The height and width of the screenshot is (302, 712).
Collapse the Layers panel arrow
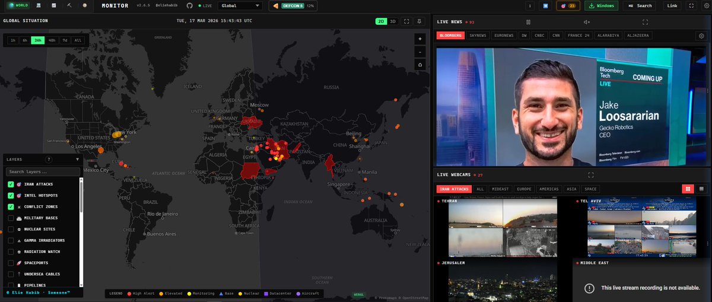click(77, 160)
